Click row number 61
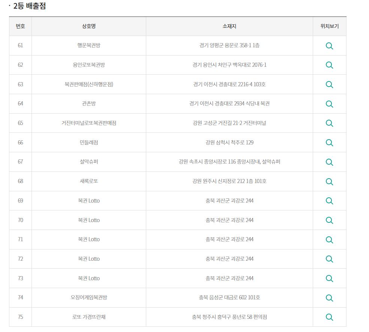The height and width of the screenshot is (332, 369). click(21, 45)
